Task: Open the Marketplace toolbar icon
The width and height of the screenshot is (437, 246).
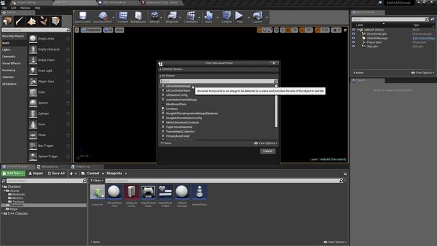Action: (x=138, y=17)
